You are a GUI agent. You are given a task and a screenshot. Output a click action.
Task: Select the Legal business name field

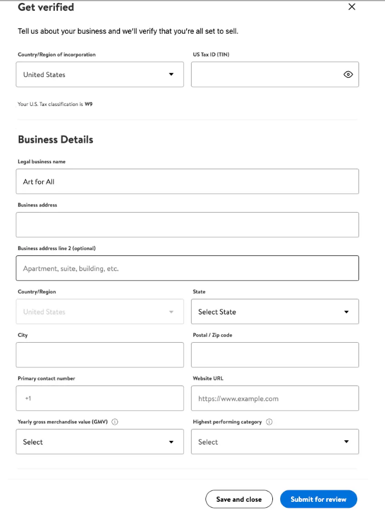point(187,181)
